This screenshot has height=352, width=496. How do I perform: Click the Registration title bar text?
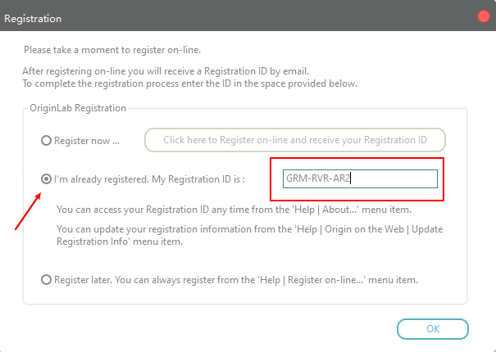33,17
